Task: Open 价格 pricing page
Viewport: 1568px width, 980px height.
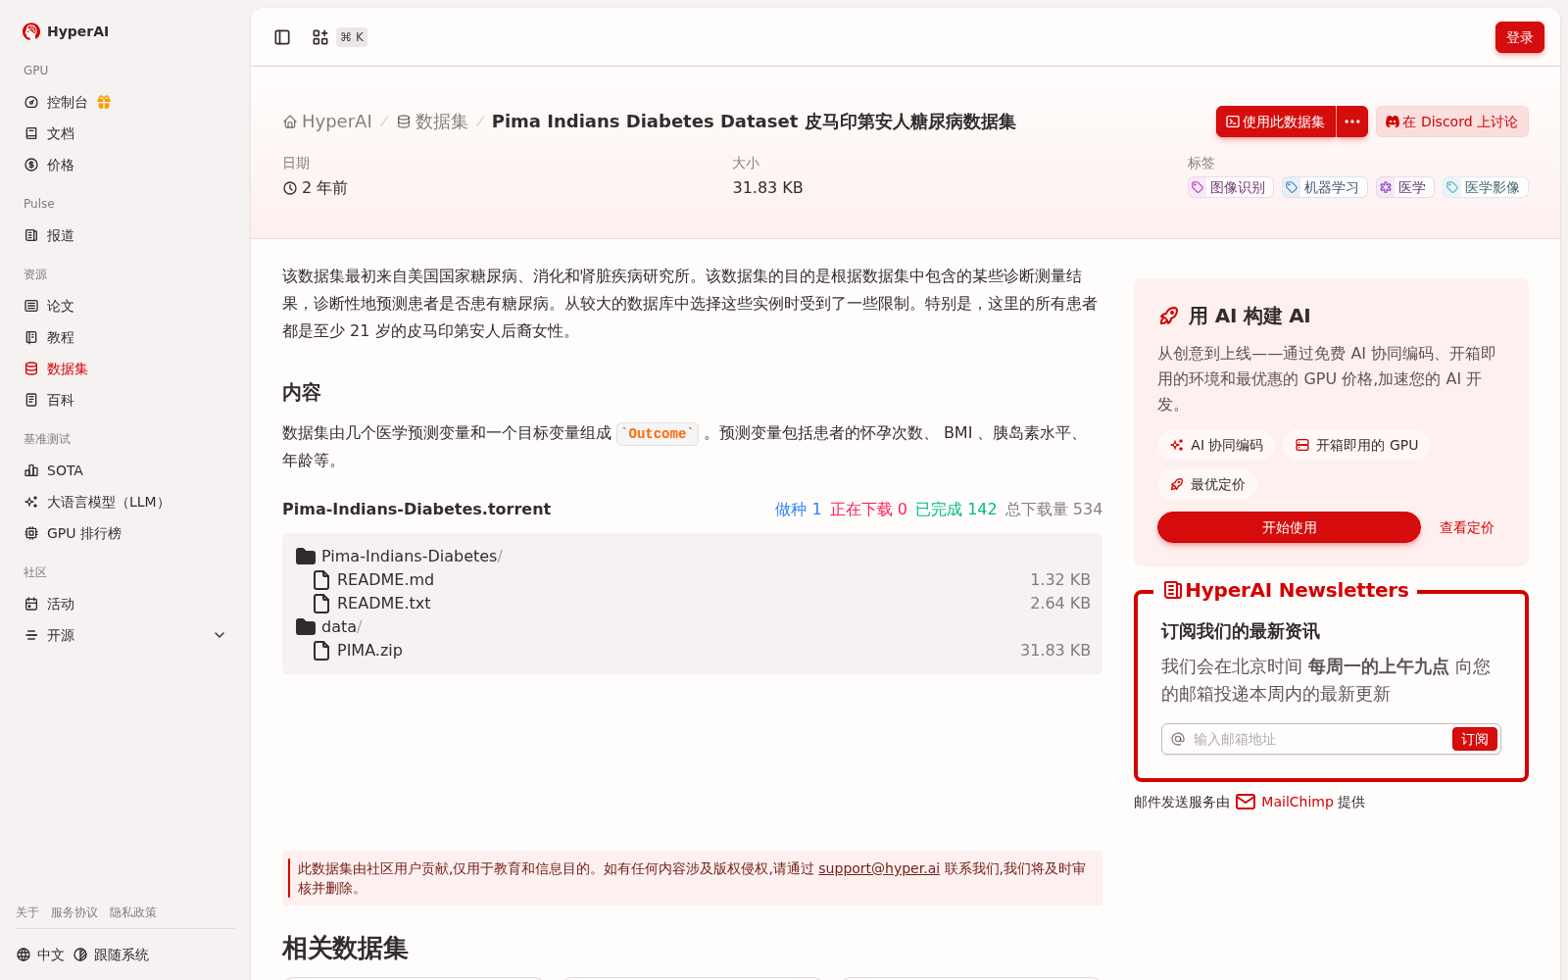Action: pyautogui.click(x=61, y=165)
